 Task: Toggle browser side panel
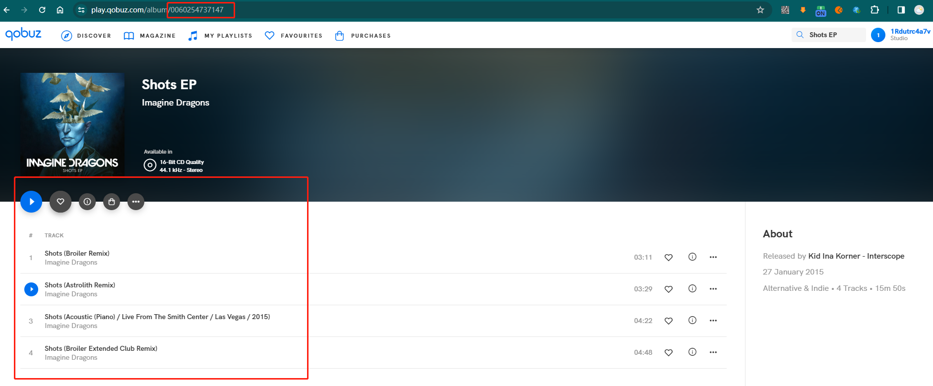coord(901,10)
